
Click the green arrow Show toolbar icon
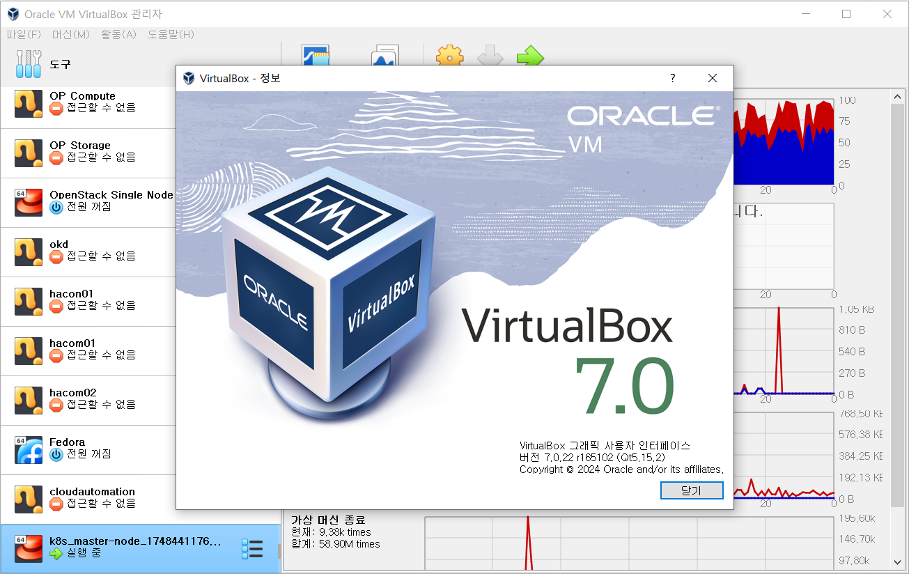click(x=530, y=56)
